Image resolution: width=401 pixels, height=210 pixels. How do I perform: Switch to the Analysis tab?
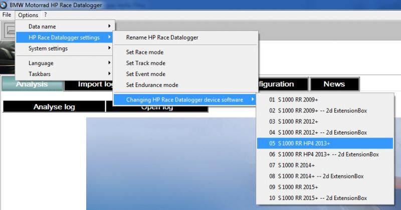32,84
